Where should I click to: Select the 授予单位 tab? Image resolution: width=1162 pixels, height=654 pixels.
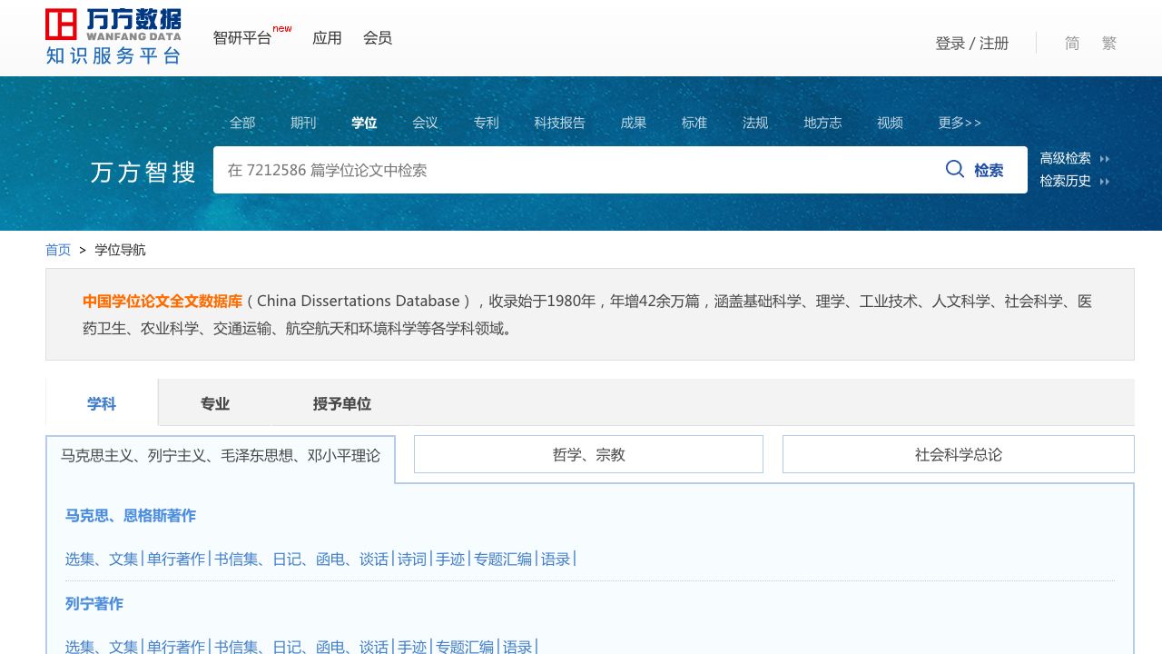coord(342,404)
